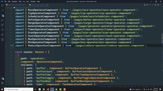
Task: Close the app-routing.module.ts tab
Action: coord(48,5)
